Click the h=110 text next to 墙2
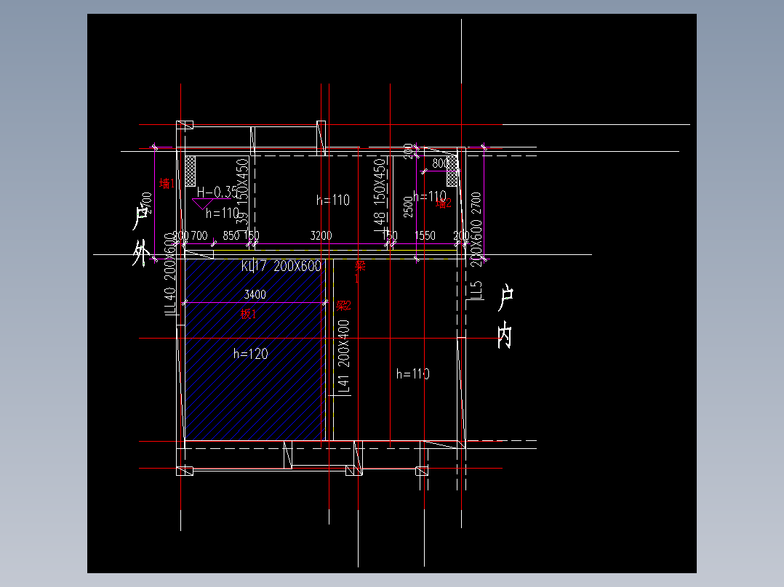The width and height of the screenshot is (784, 587). click(x=430, y=196)
